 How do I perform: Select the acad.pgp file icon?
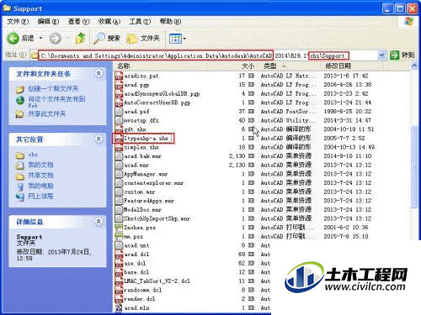pos(119,85)
